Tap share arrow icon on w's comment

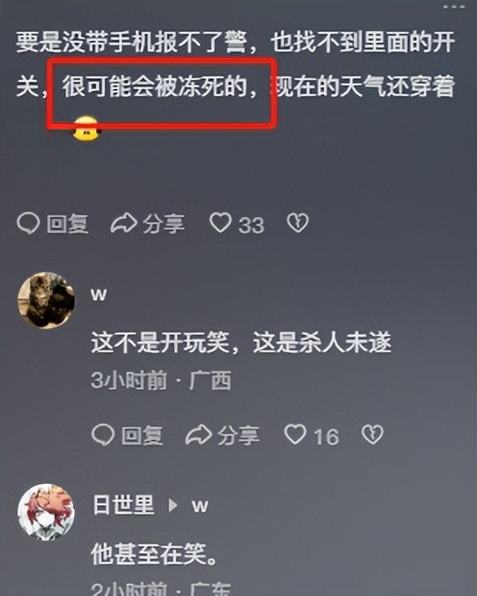coord(198,435)
